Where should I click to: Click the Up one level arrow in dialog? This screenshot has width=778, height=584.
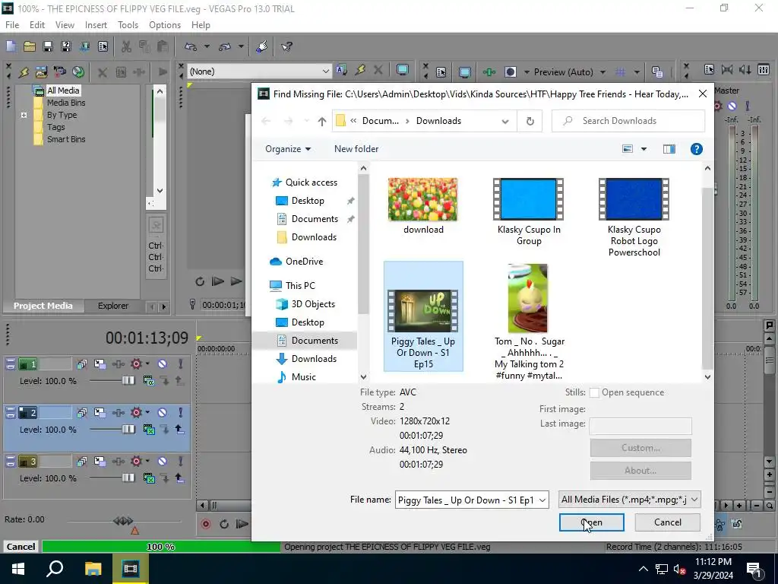pyautogui.click(x=322, y=121)
